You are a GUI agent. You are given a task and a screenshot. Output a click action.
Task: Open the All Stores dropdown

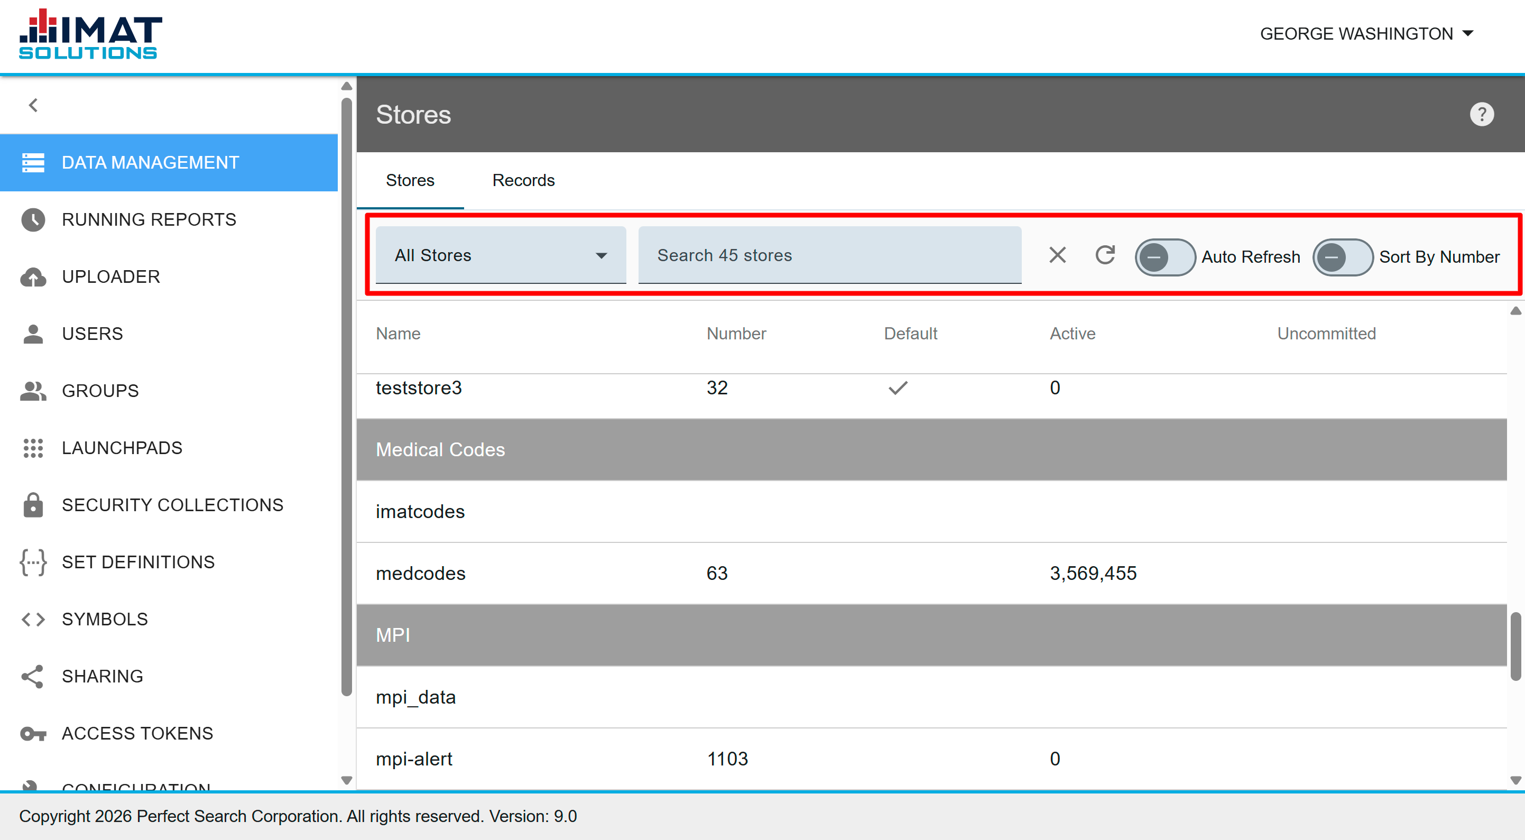point(501,255)
